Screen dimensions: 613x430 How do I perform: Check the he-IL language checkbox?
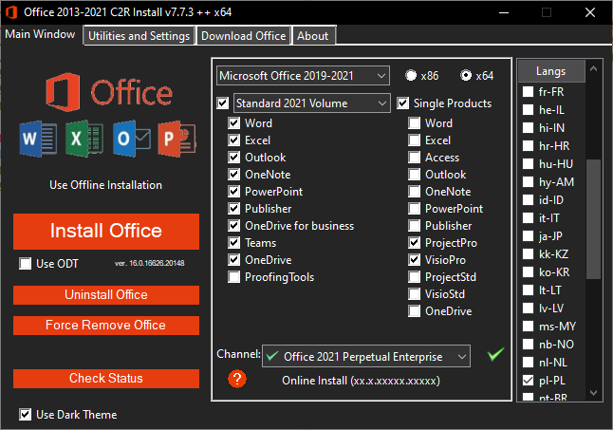529,110
